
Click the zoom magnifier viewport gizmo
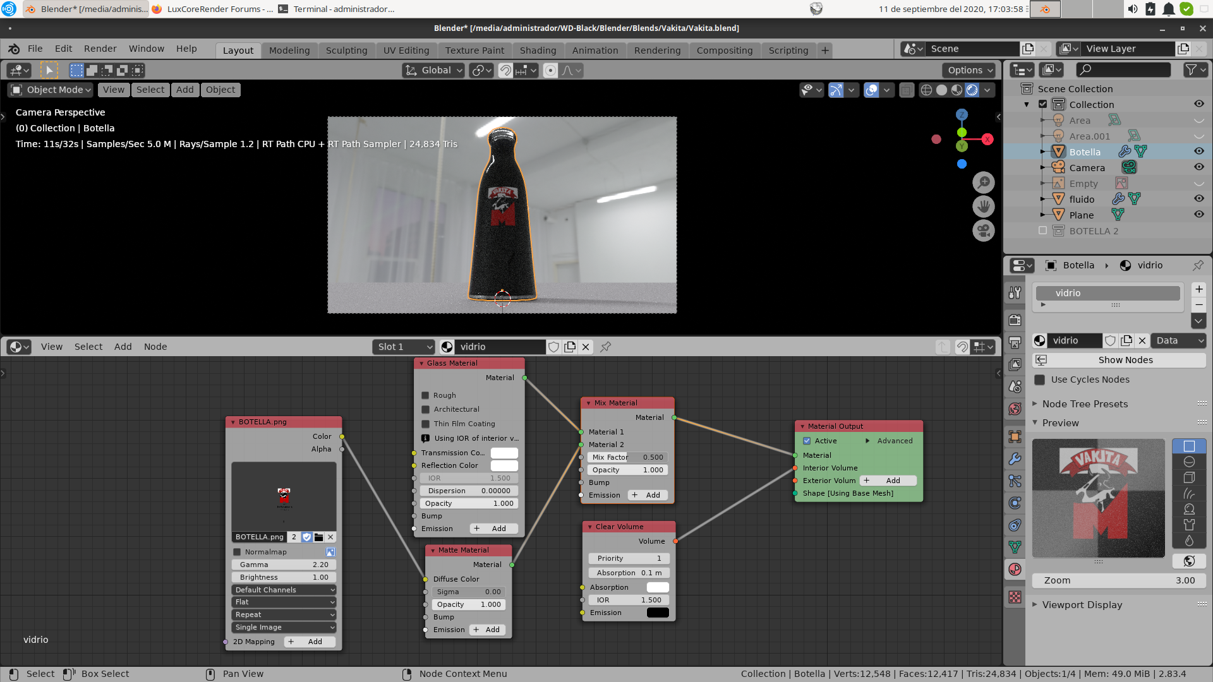[x=984, y=182]
